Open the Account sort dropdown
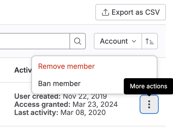Image resolution: width=173 pixels, height=133 pixels. point(118,41)
